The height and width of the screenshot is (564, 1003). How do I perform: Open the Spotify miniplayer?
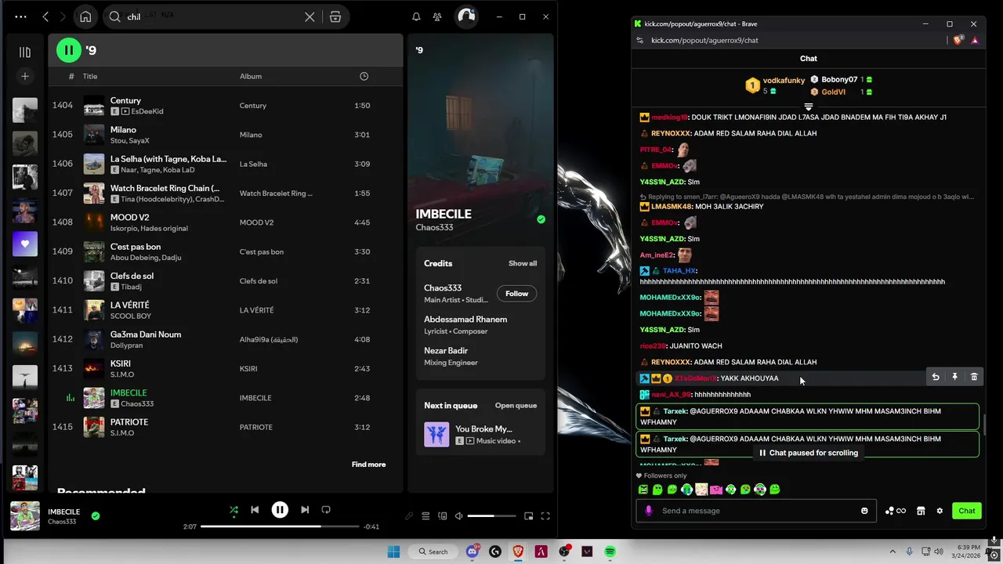(x=529, y=516)
